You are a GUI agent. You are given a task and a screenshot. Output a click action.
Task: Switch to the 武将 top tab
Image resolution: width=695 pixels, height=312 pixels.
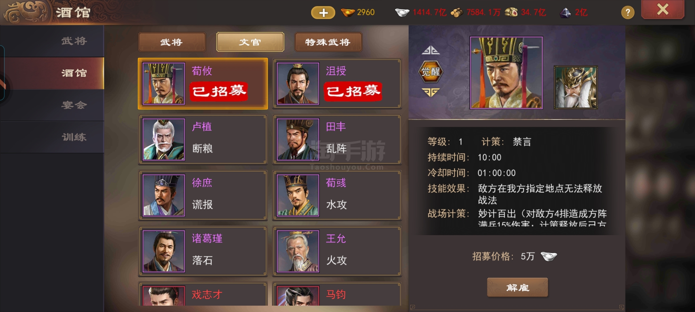[172, 42]
